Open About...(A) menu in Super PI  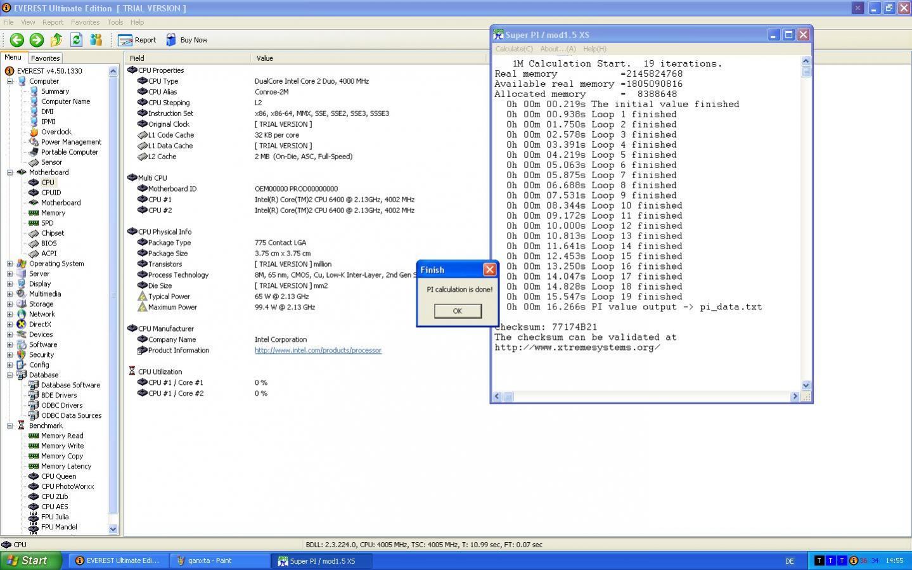(x=558, y=49)
